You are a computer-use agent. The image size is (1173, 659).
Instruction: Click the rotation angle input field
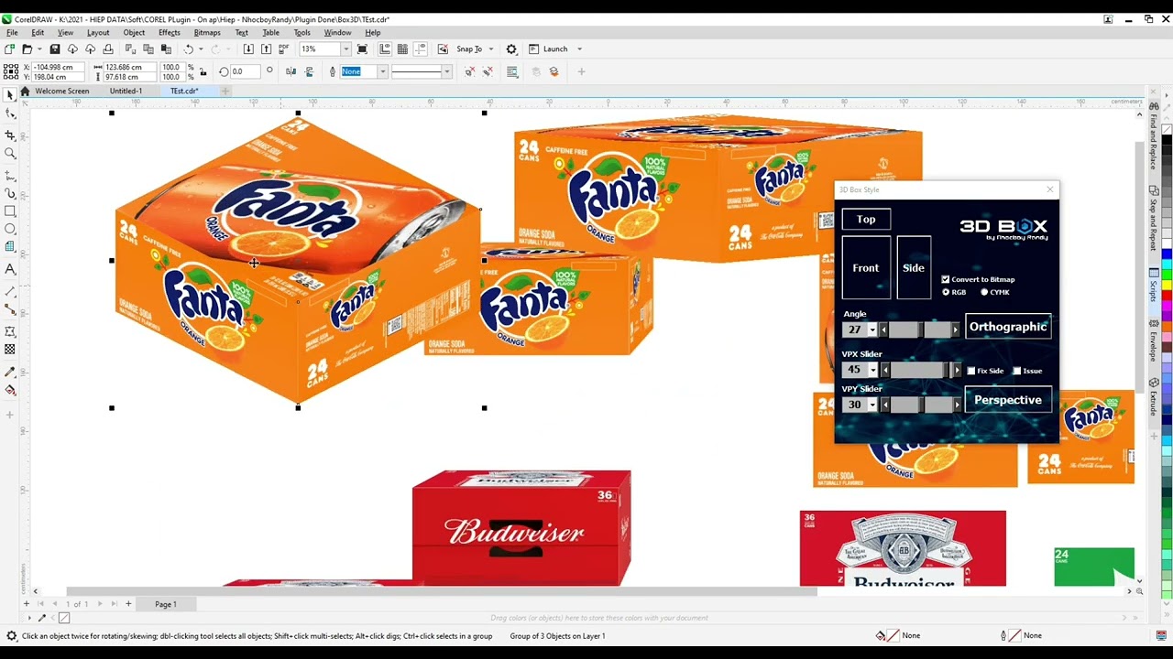point(245,71)
